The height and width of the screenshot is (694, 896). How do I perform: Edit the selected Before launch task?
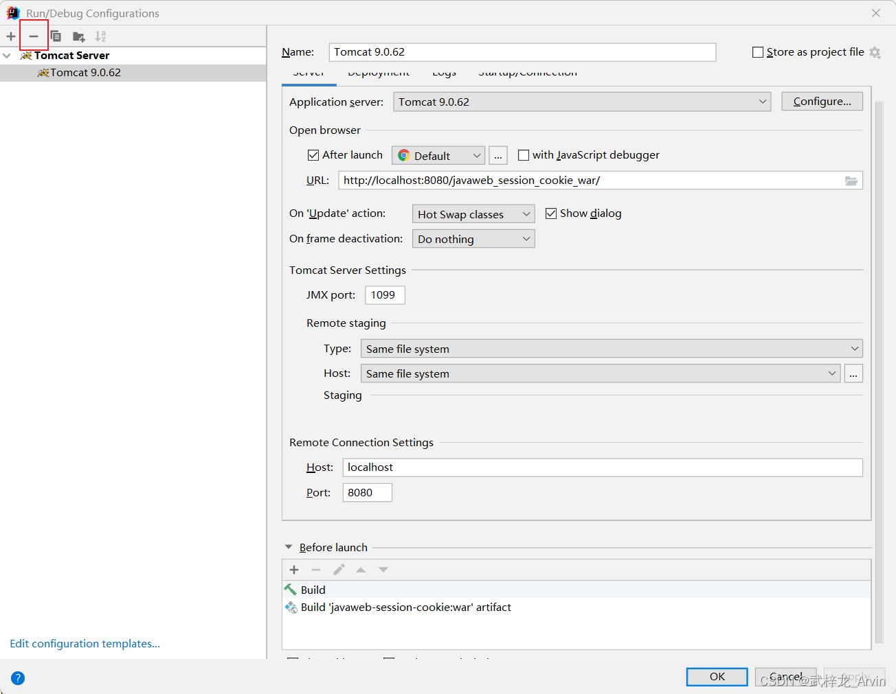click(339, 570)
